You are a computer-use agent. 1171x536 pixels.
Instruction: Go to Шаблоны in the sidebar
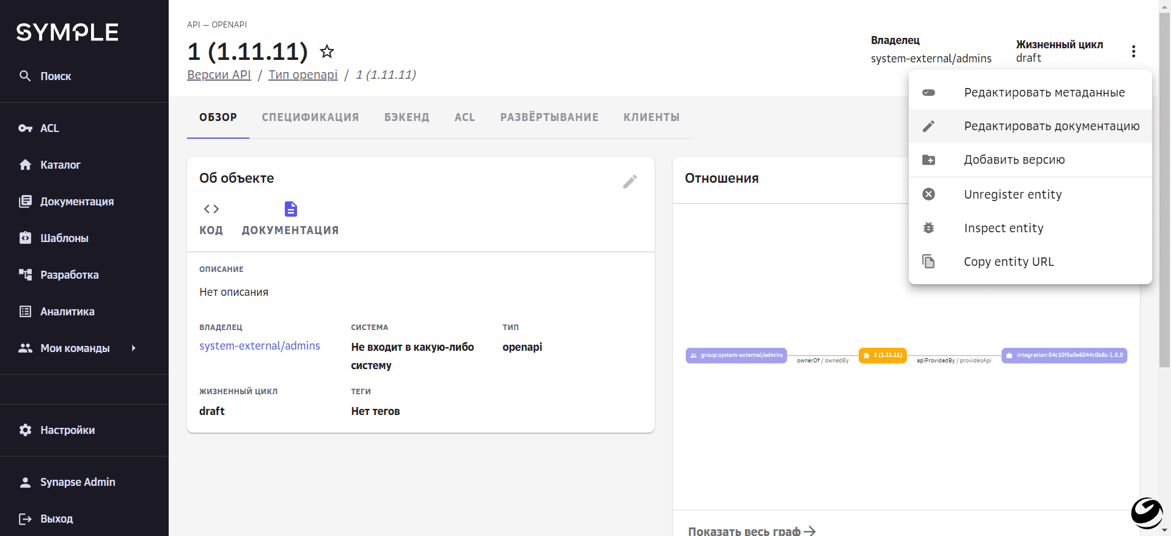click(x=84, y=238)
